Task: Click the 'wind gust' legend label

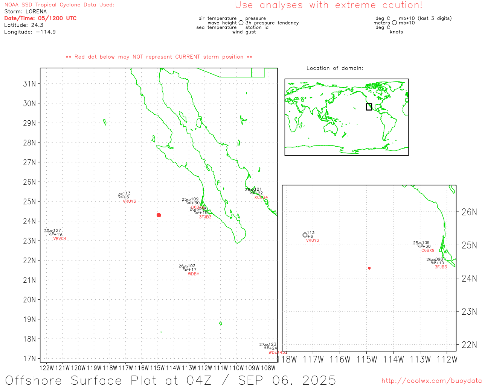Action: click(244, 32)
